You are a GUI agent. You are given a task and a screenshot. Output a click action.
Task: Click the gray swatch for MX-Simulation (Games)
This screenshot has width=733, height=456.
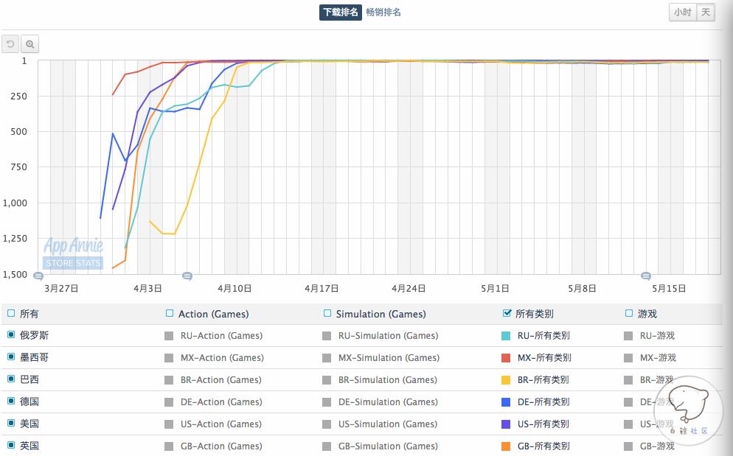point(327,358)
